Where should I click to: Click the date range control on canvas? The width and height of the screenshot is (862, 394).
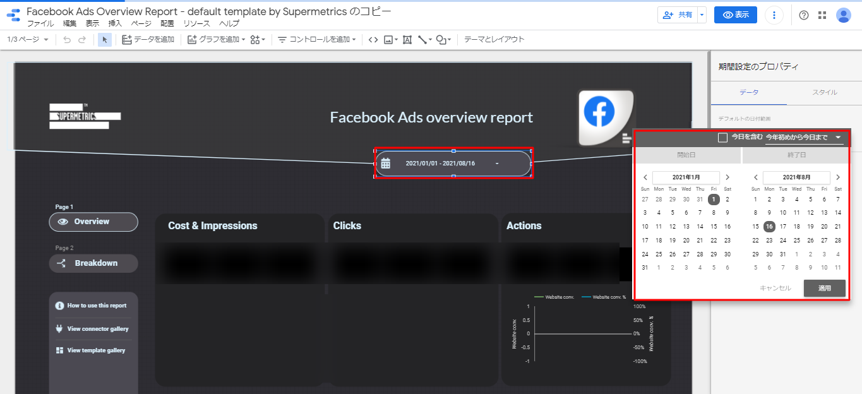(x=453, y=164)
